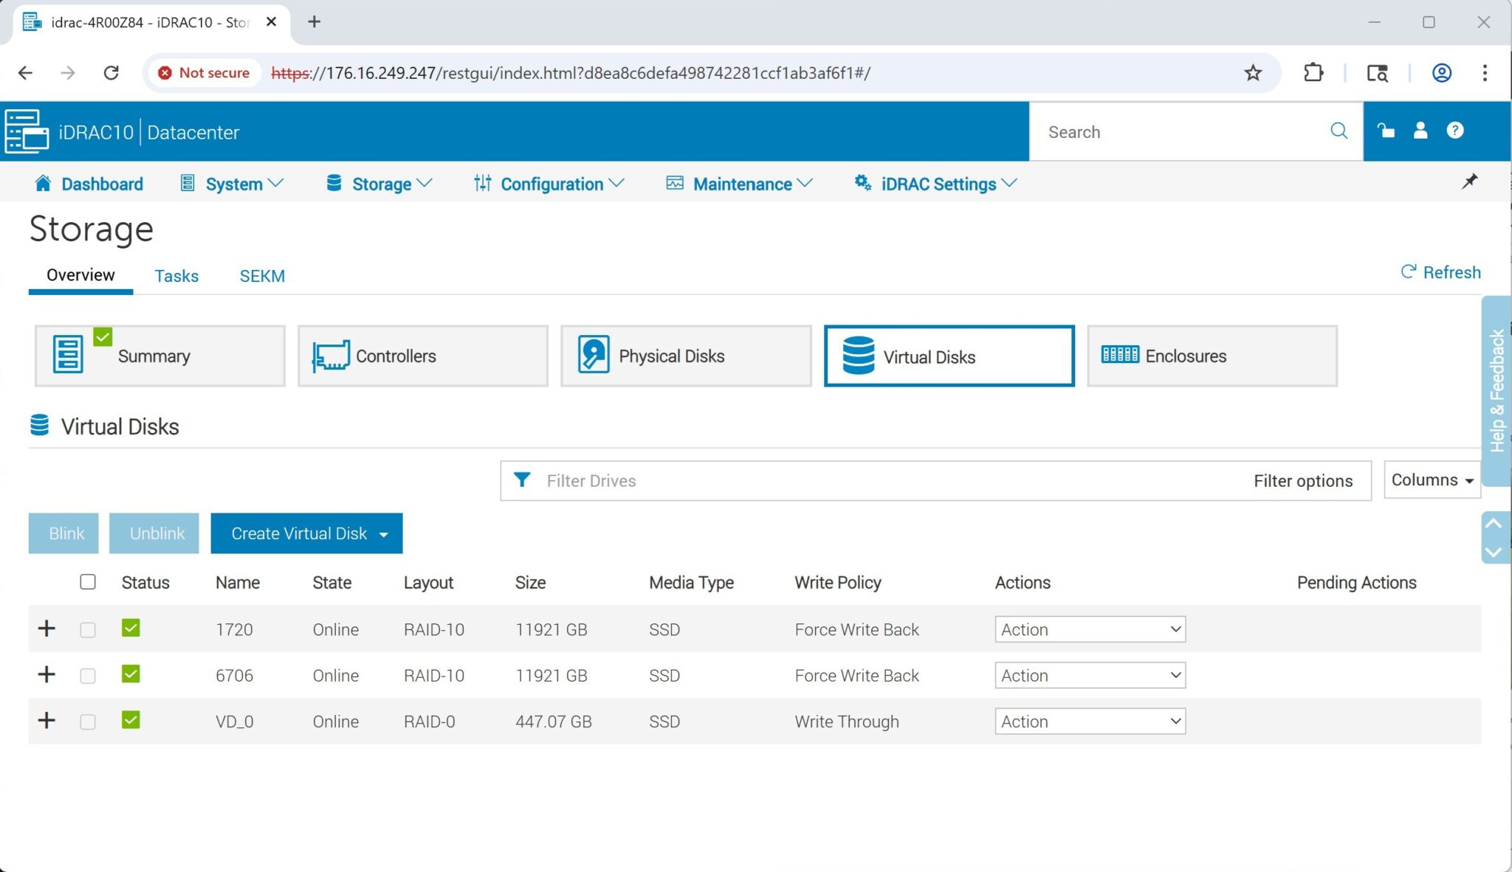
Task: Click the iDRAC search magnifier icon
Action: [x=1339, y=131]
